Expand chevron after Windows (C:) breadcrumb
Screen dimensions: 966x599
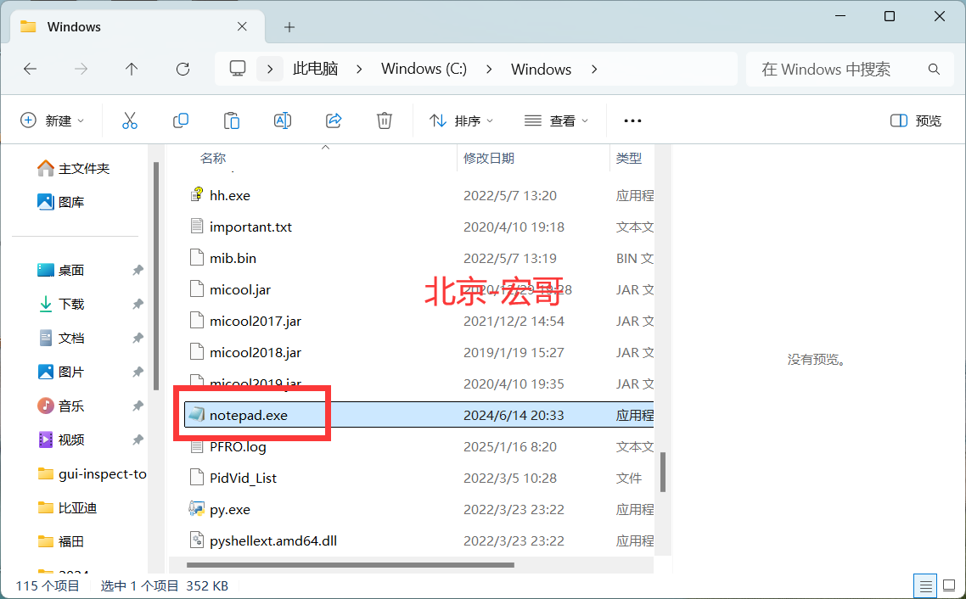tap(489, 69)
